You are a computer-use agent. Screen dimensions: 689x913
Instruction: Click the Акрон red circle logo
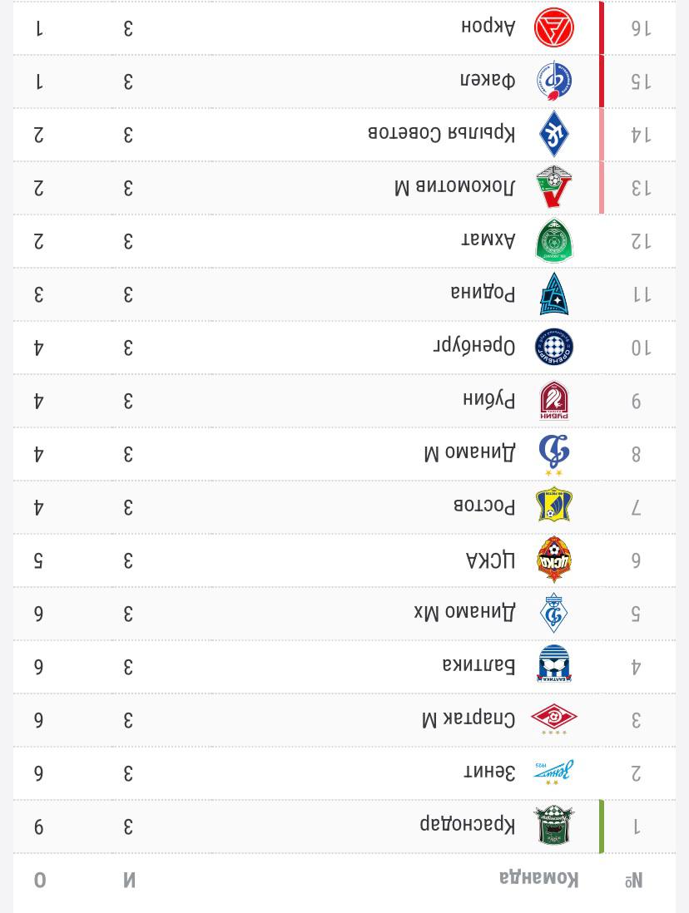pos(553,27)
